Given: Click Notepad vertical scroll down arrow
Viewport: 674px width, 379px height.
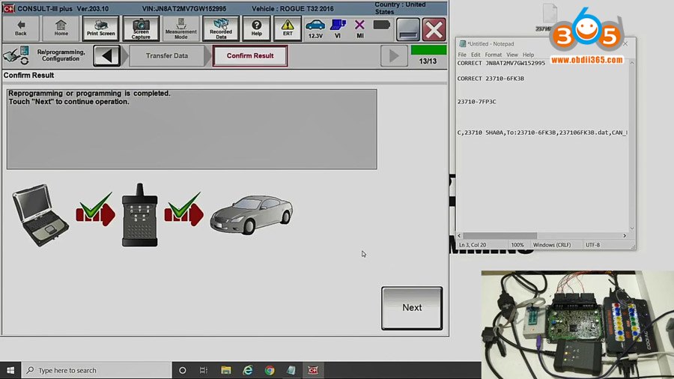Looking at the screenshot, I should [x=632, y=228].
